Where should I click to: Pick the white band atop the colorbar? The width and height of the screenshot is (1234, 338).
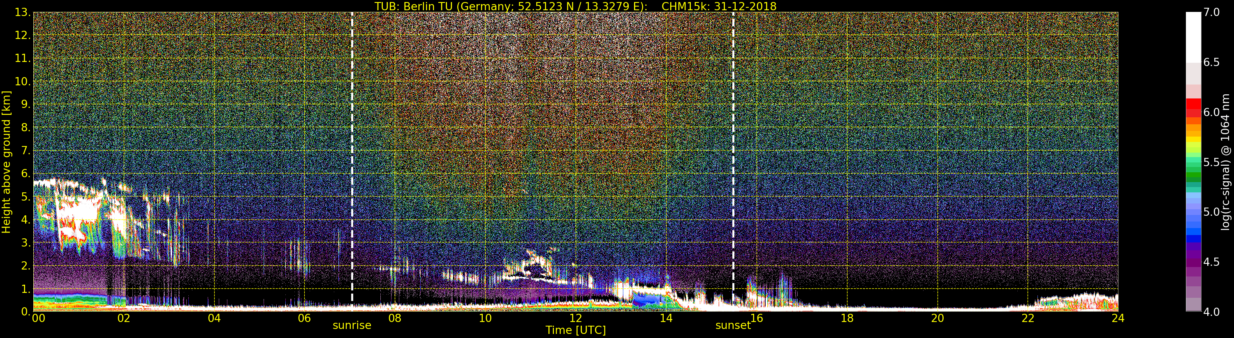(1193, 37)
